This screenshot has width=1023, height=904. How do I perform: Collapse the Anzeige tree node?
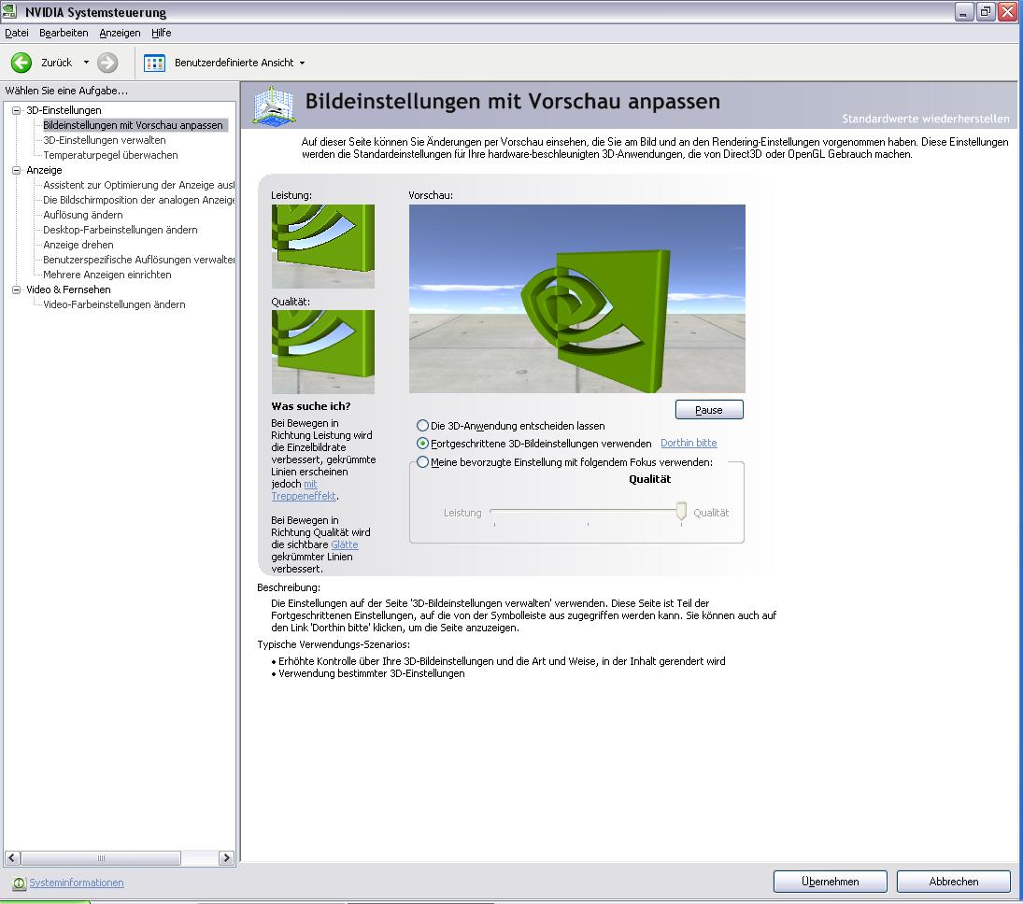(x=16, y=170)
